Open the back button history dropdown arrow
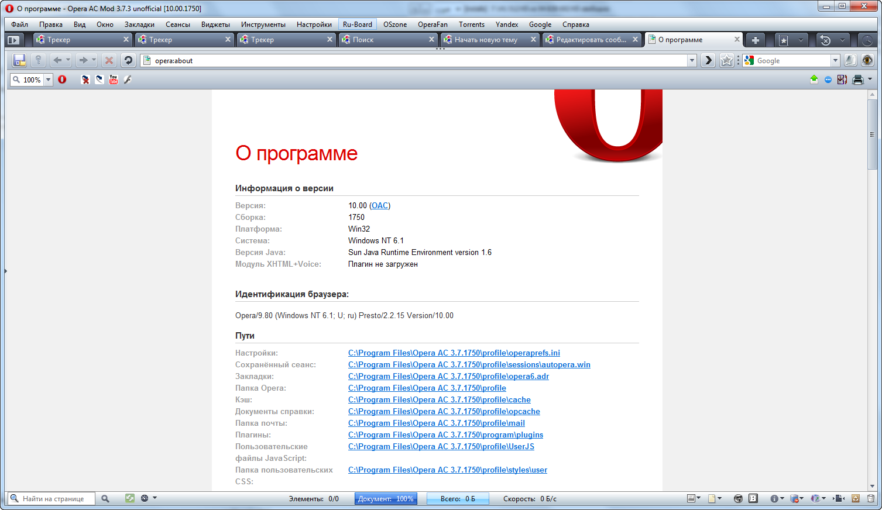Screen dimensions: 882x510 (68, 60)
